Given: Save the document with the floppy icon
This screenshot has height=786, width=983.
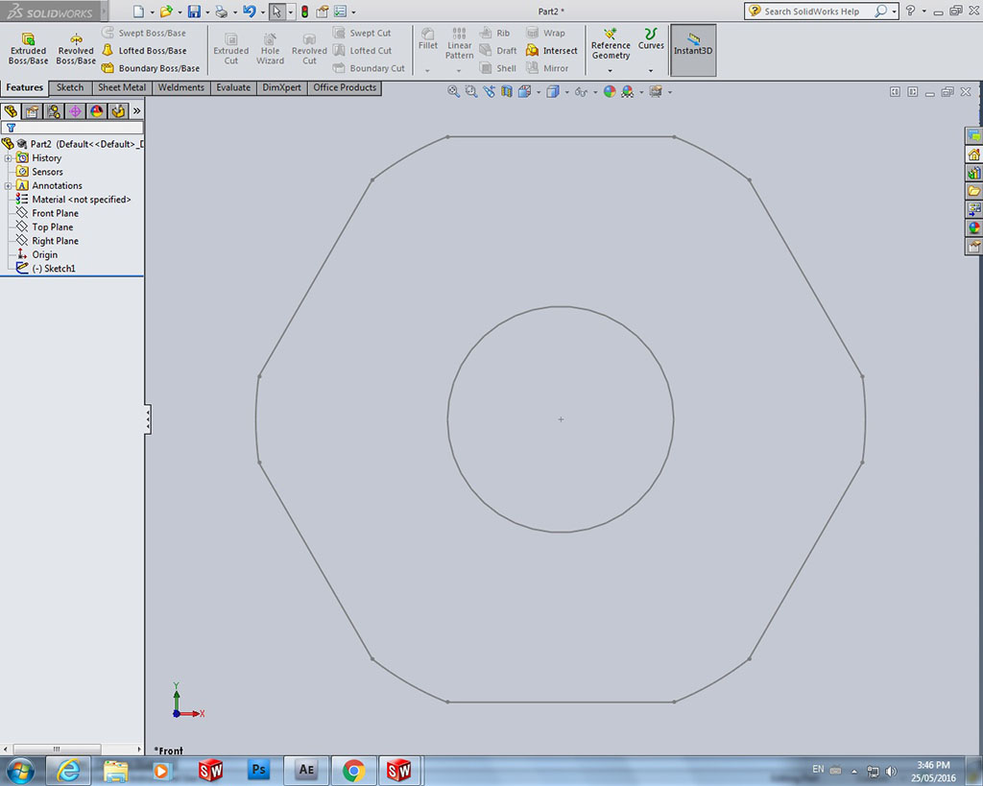Looking at the screenshot, I should click(x=194, y=12).
